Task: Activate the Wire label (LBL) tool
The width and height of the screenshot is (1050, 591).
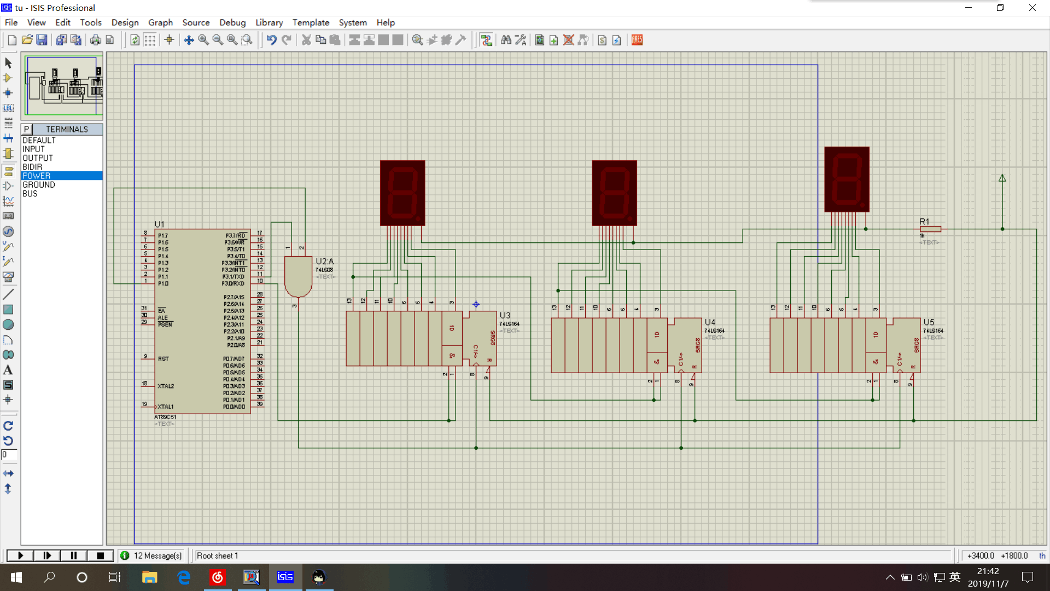Action: click(x=8, y=108)
